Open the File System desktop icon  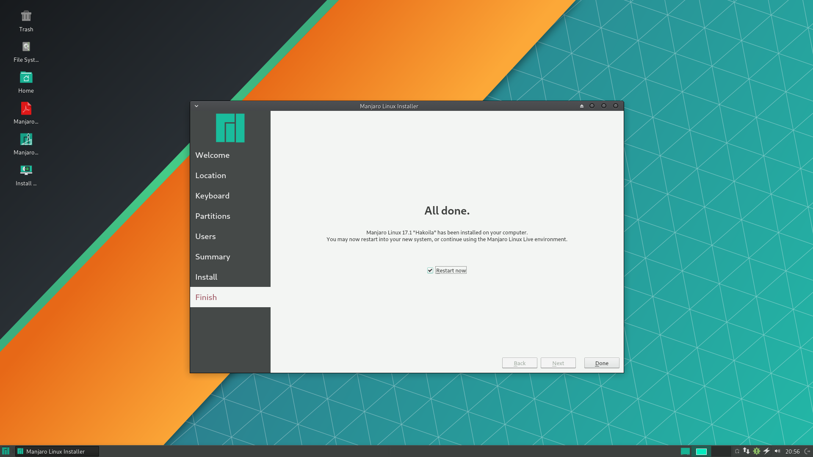(x=26, y=47)
